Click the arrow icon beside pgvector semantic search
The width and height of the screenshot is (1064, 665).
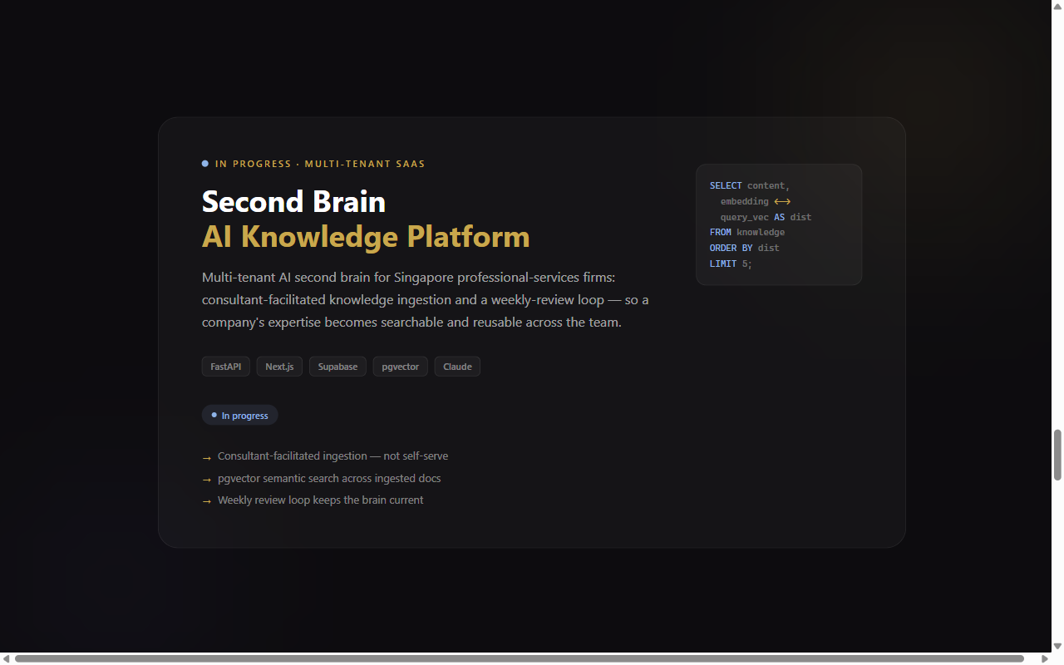click(x=207, y=480)
